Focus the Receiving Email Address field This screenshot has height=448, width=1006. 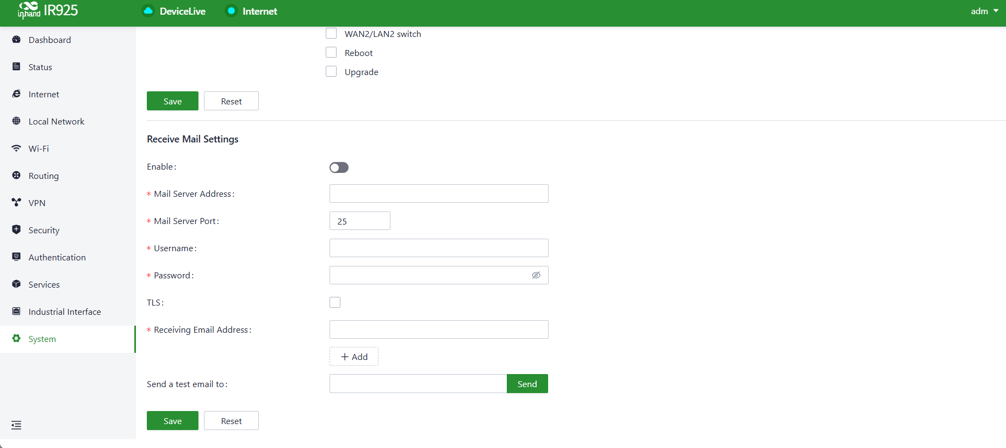pos(439,329)
